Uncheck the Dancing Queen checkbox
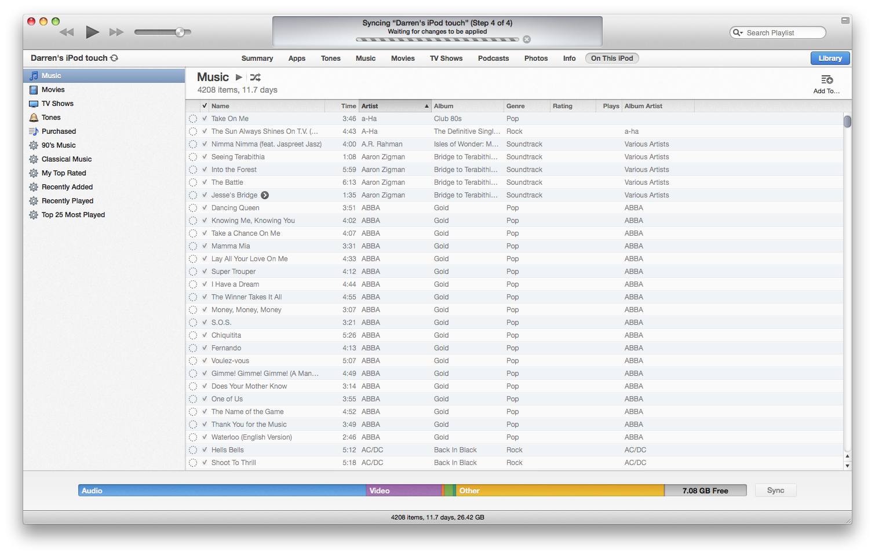Image resolution: width=875 pixels, height=556 pixels. click(x=205, y=208)
